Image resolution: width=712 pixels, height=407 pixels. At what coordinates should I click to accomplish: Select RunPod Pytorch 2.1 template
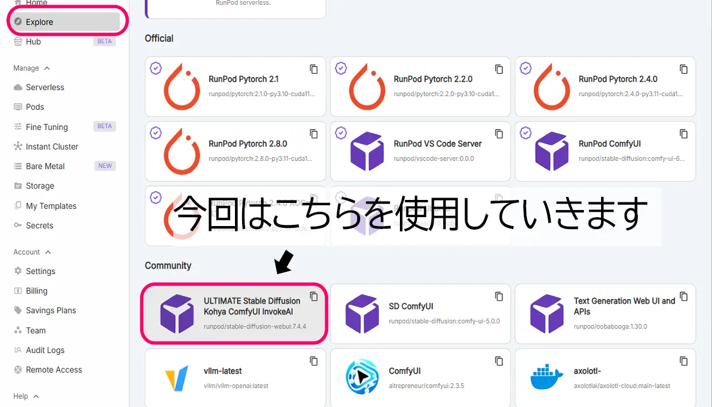(235, 87)
